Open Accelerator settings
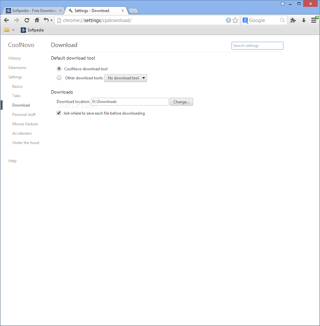The width and height of the screenshot is (320, 326). (x=22, y=133)
